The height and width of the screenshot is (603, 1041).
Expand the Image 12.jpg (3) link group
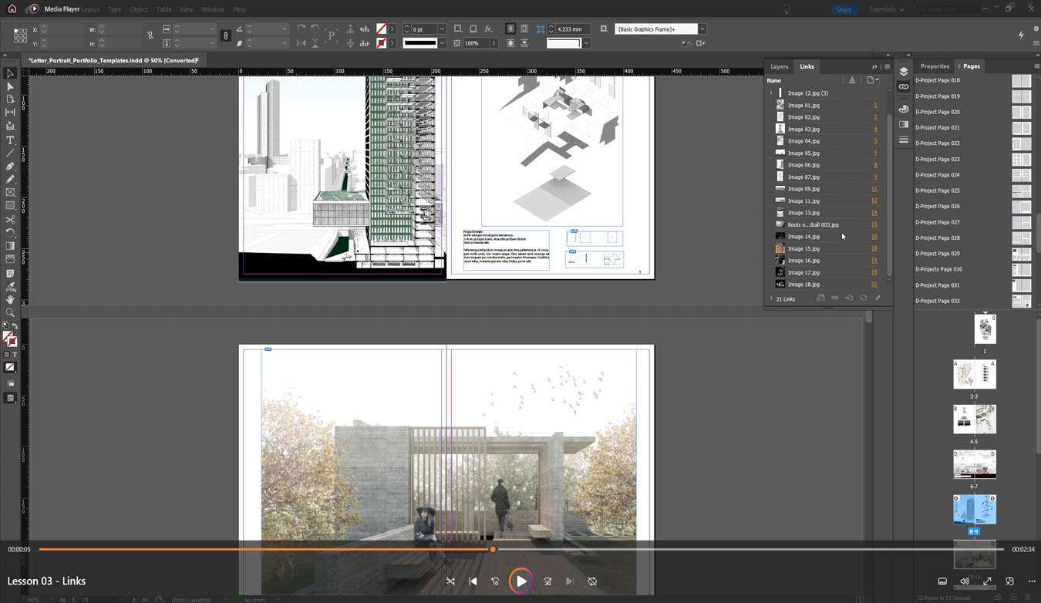pyautogui.click(x=770, y=93)
